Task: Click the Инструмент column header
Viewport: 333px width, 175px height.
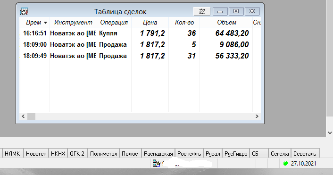Action: pyautogui.click(x=73, y=22)
